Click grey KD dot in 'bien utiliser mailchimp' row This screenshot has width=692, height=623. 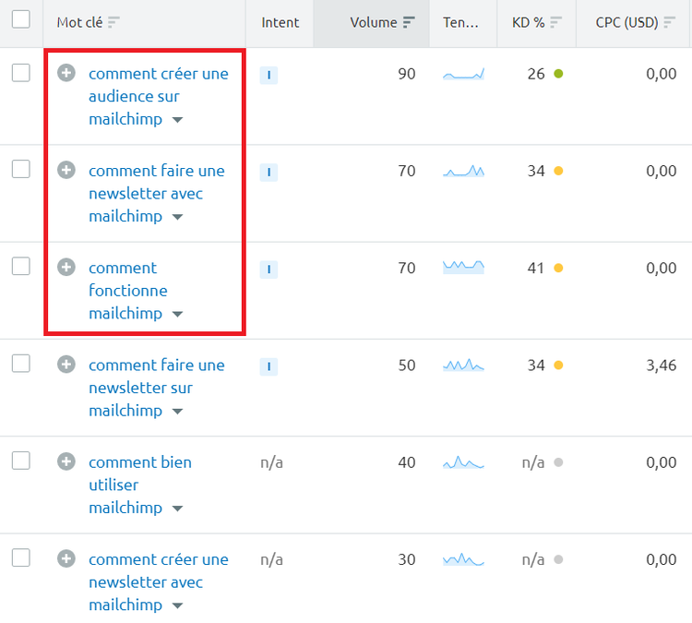point(558,461)
